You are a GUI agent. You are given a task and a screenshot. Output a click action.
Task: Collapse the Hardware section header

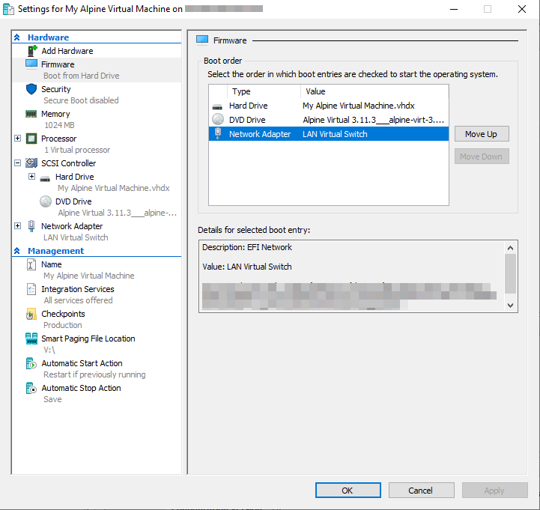16,37
